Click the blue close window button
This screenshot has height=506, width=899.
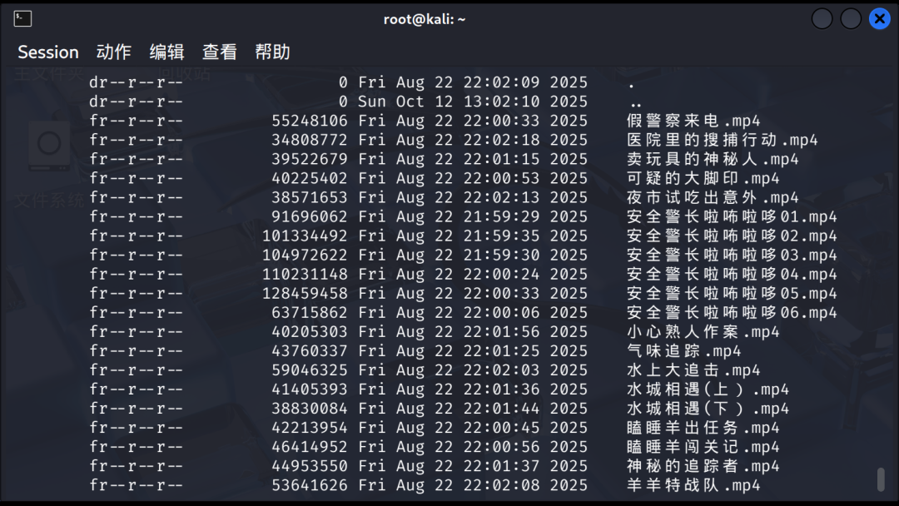[x=880, y=19]
